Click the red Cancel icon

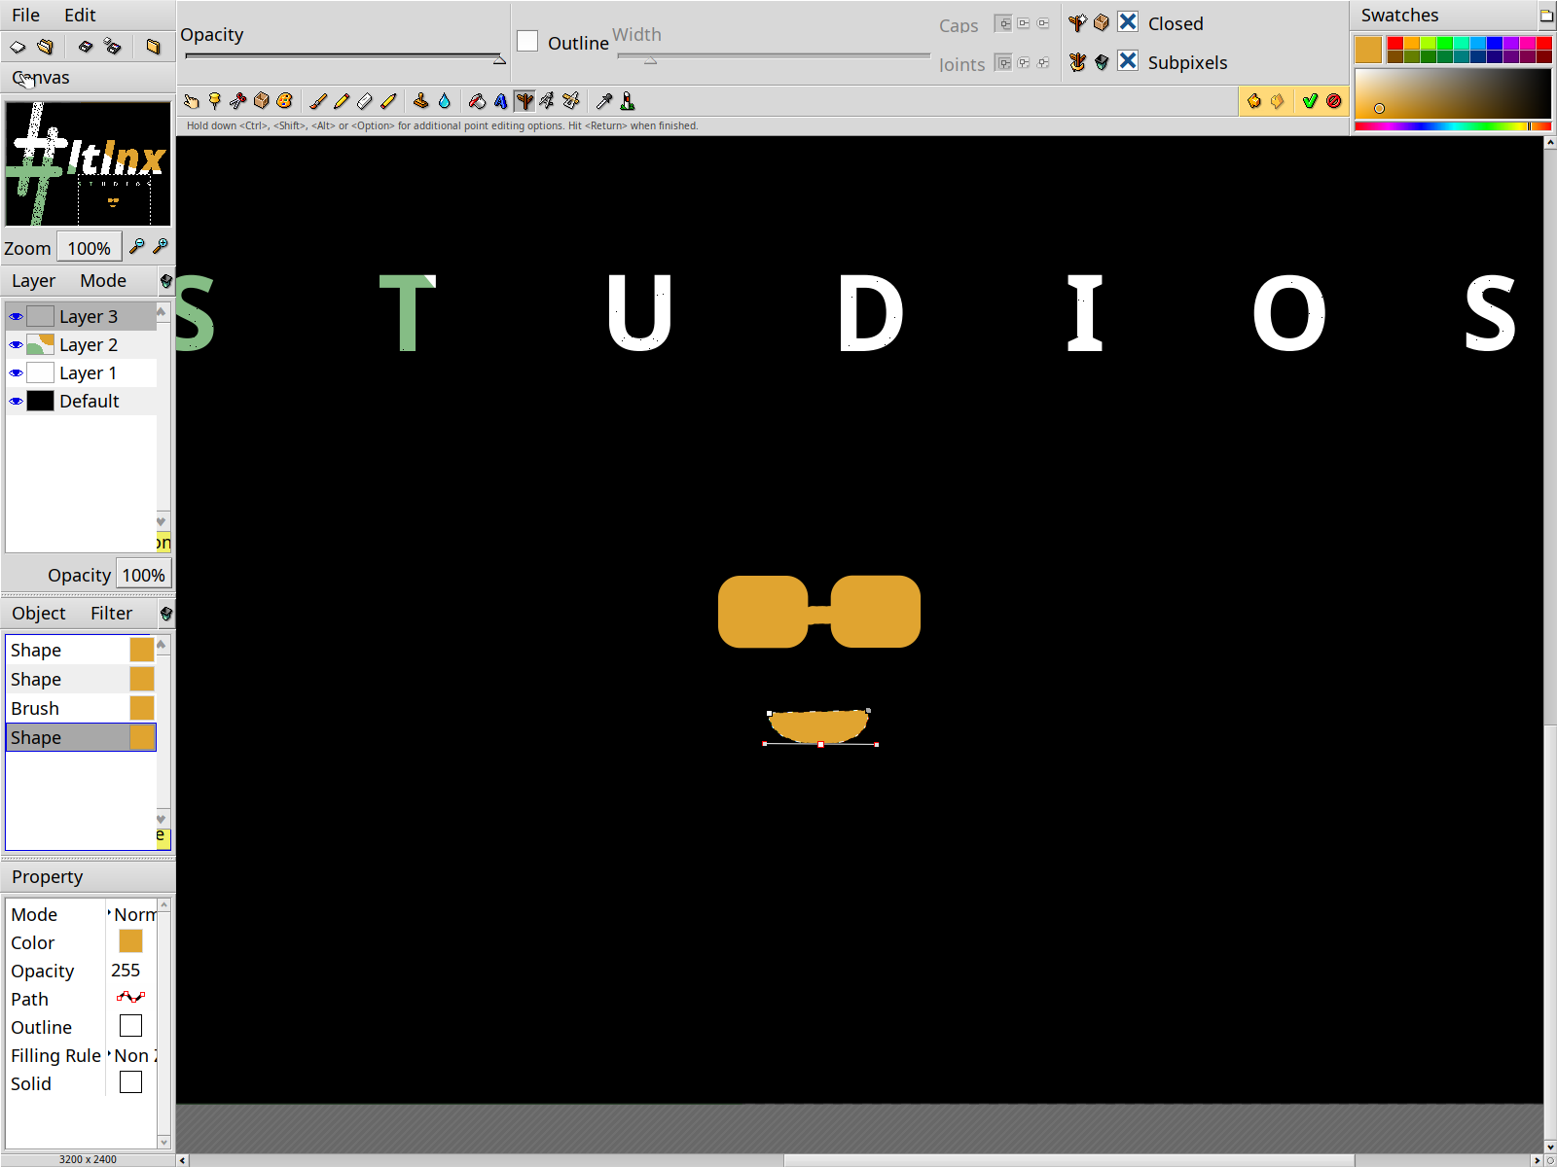[1333, 101]
